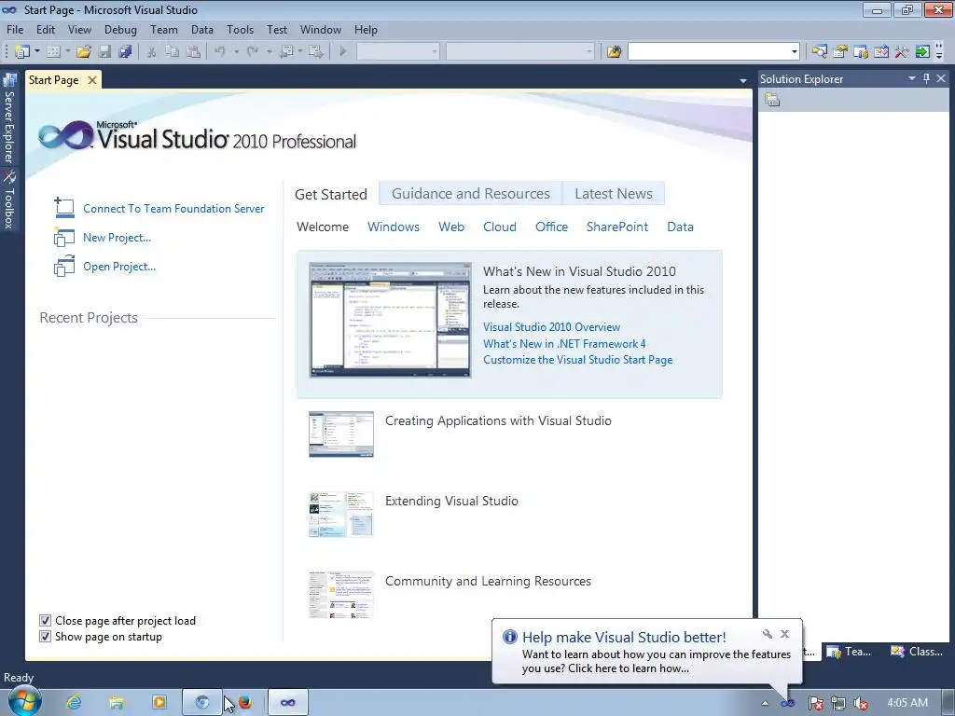
Task: Click the Copy toolbar icon
Action: point(173,52)
